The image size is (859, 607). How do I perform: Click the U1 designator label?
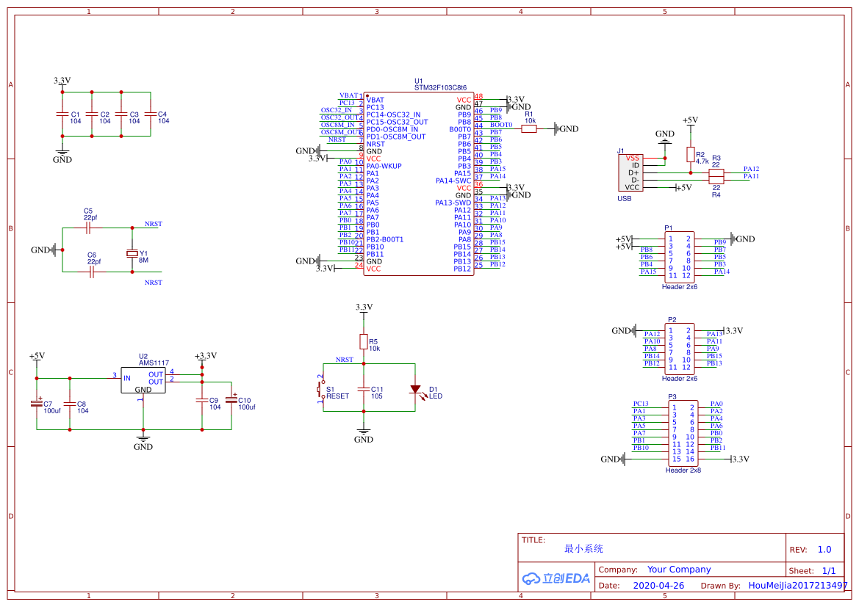(x=419, y=81)
